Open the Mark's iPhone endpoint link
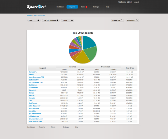The image size is (168, 139). (x=34, y=108)
